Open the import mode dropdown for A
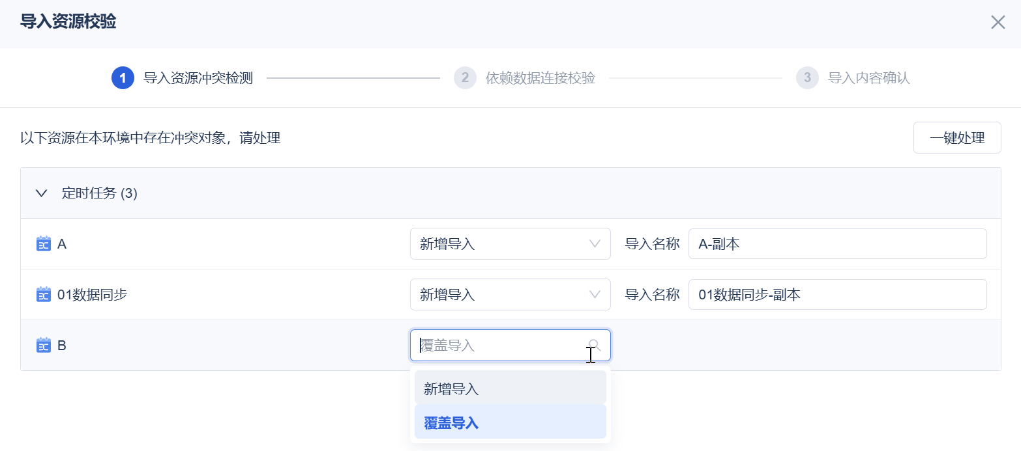 click(x=510, y=244)
